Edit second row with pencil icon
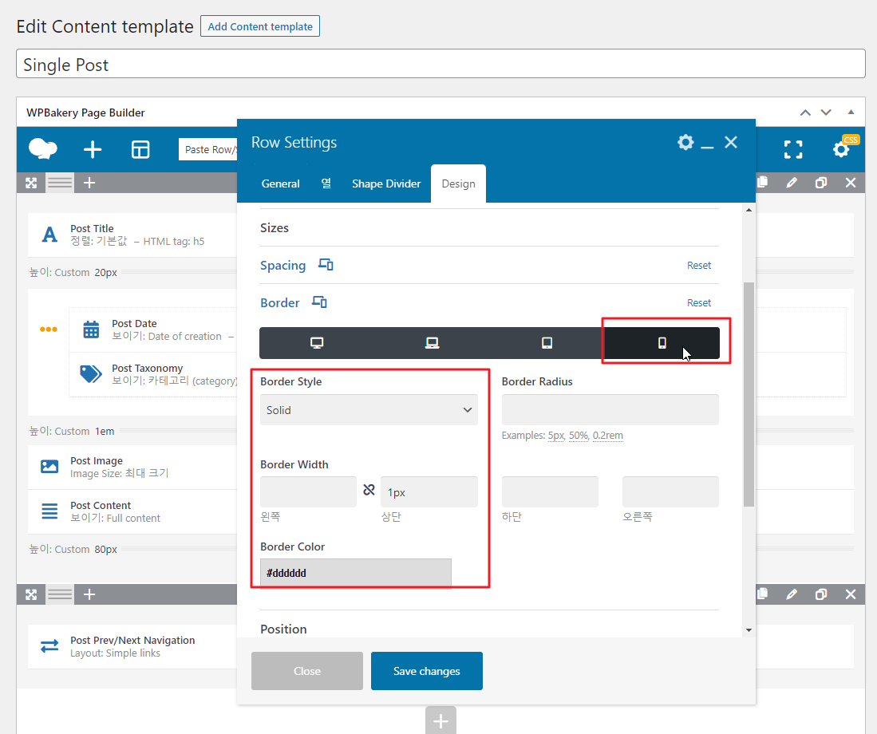This screenshot has height=734, width=877. pos(792,594)
